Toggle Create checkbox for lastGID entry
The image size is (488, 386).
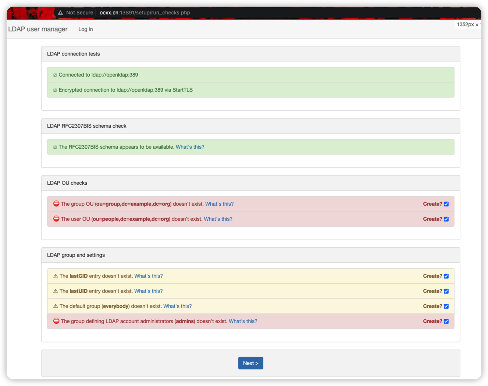(x=446, y=276)
